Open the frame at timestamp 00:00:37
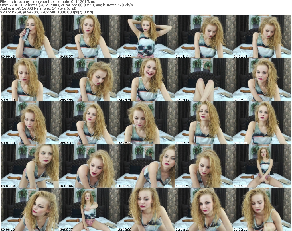The width and height of the screenshot is (292, 231). pos(88,36)
